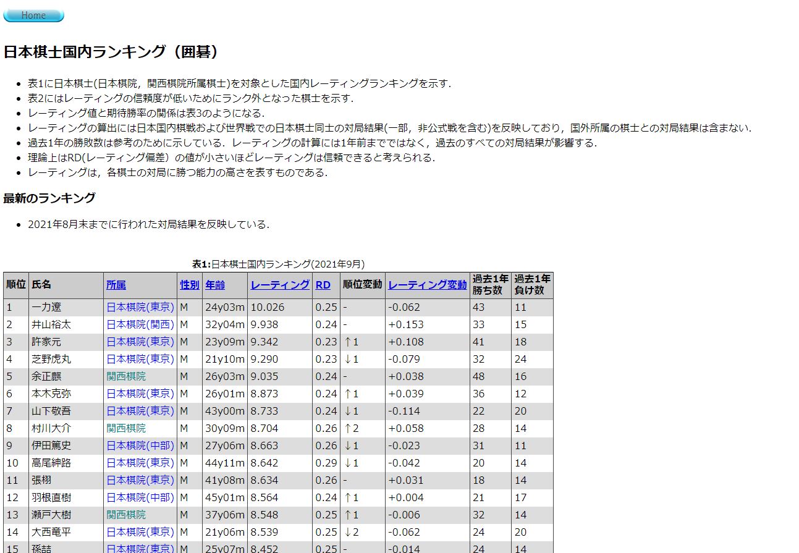
Task: Sort table by レーティング column header
Action: coord(280,285)
